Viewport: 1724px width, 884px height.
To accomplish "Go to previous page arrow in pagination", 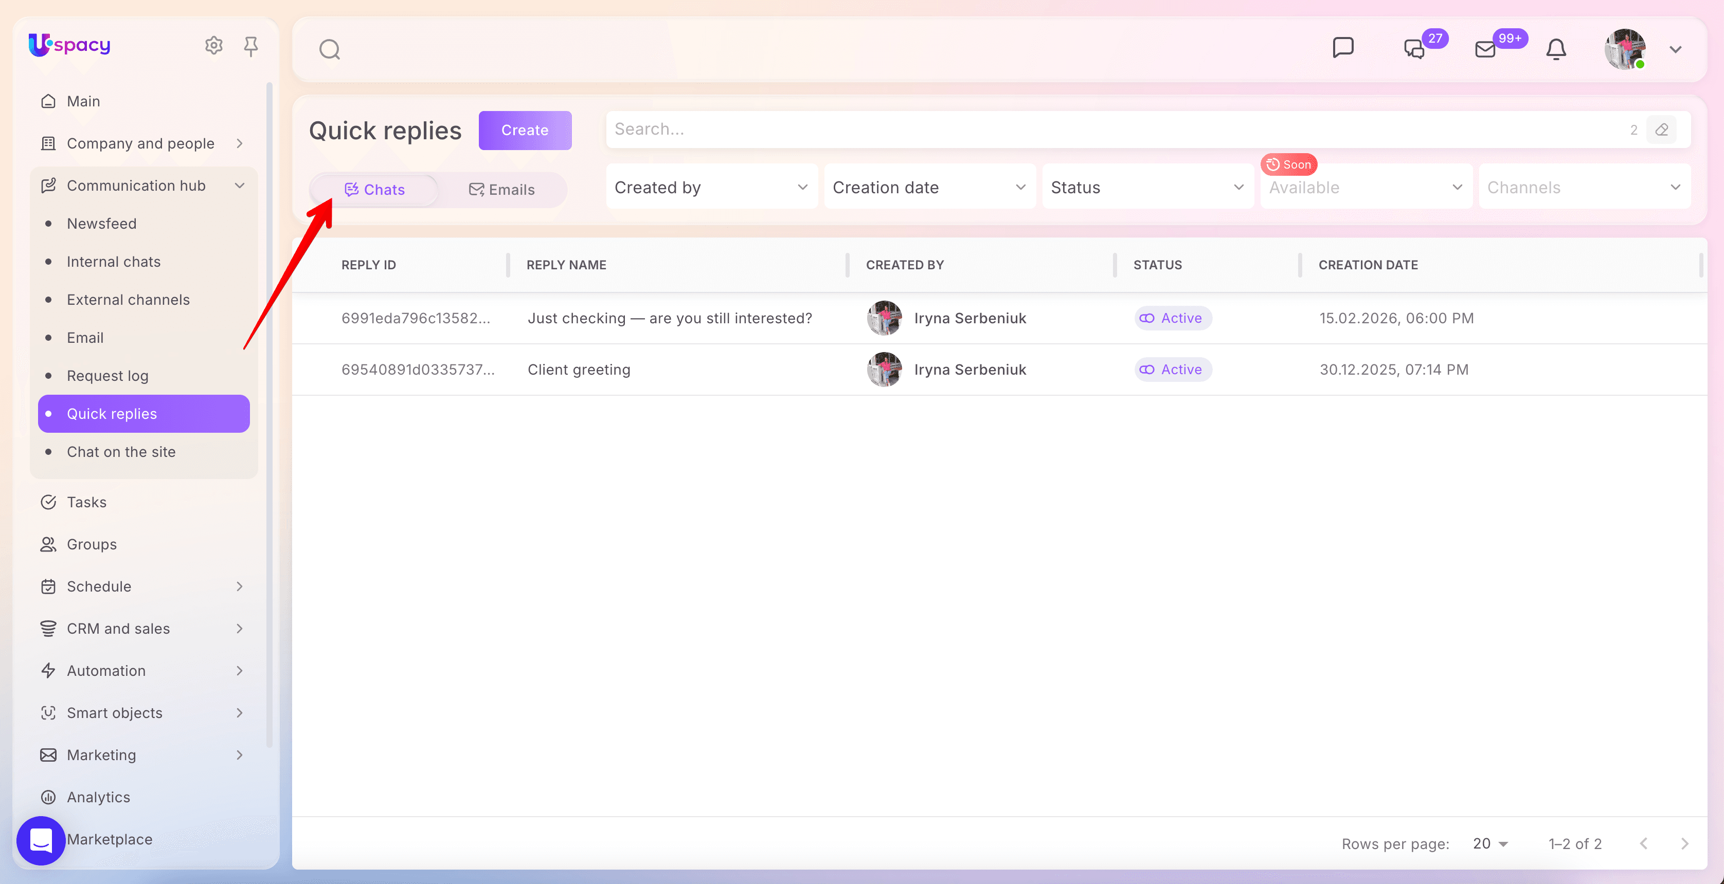I will [x=1644, y=844].
